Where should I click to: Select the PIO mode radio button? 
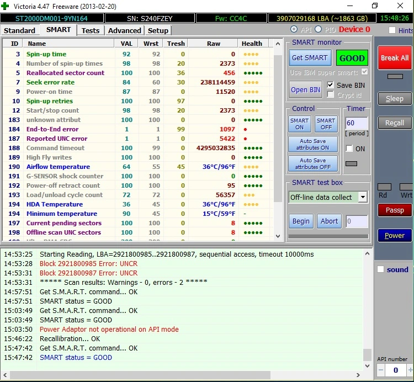point(318,29)
